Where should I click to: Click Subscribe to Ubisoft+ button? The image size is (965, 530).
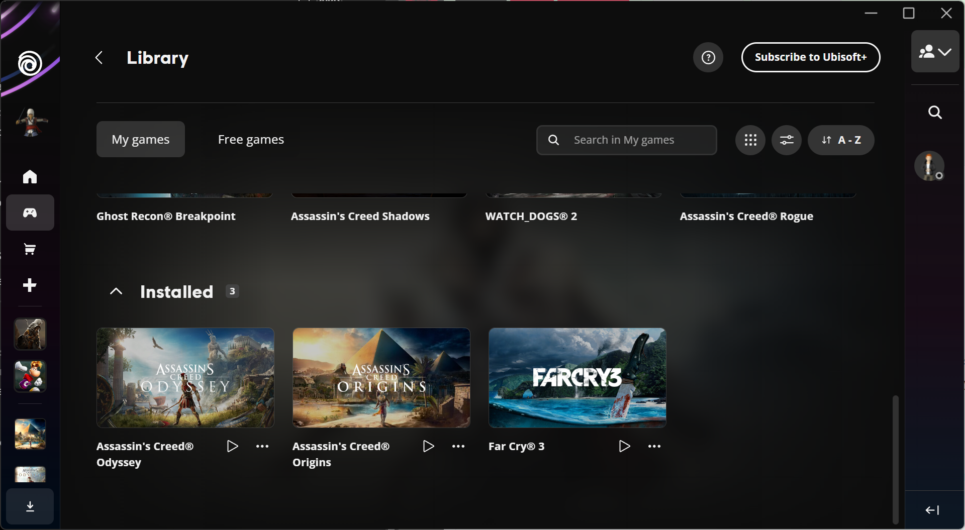point(811,57)
